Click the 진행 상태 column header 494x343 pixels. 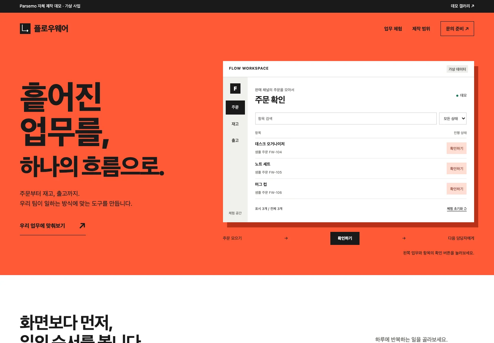[x=460, y=133]
